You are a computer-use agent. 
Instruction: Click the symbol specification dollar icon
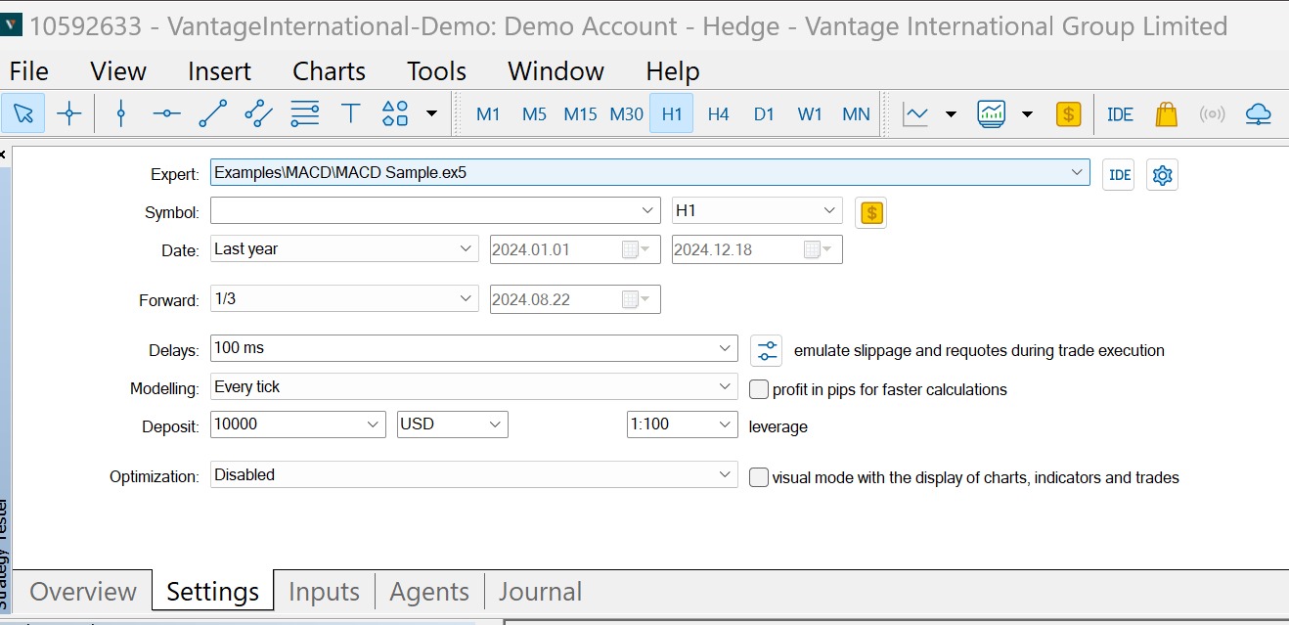tap(870, 212)
